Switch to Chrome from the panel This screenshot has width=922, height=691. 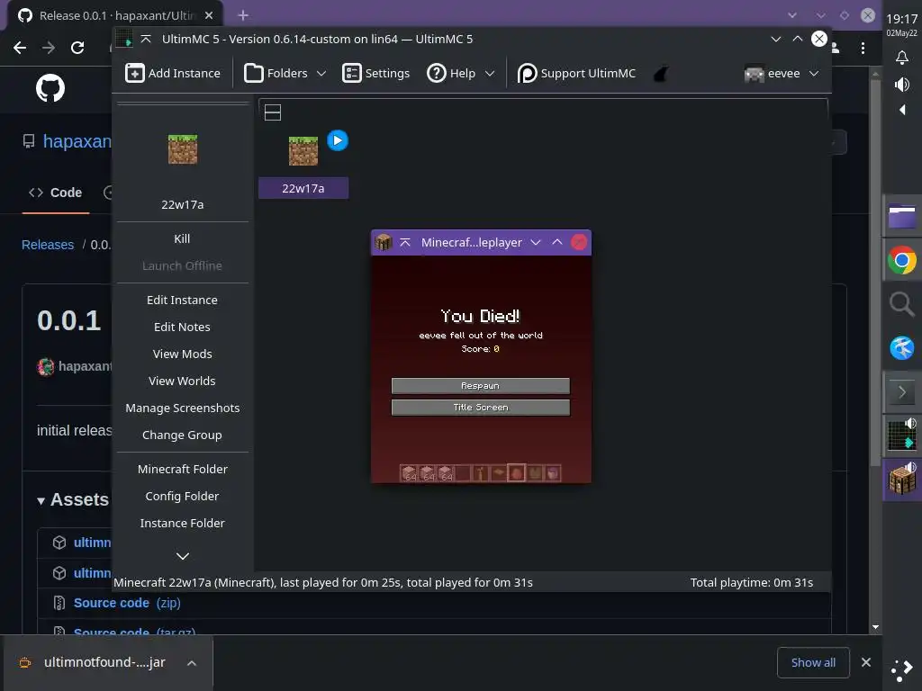[902, 260]
